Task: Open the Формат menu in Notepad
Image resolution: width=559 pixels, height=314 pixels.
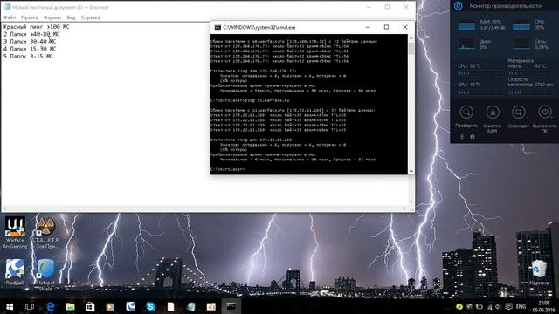Action: coord(52,17)
